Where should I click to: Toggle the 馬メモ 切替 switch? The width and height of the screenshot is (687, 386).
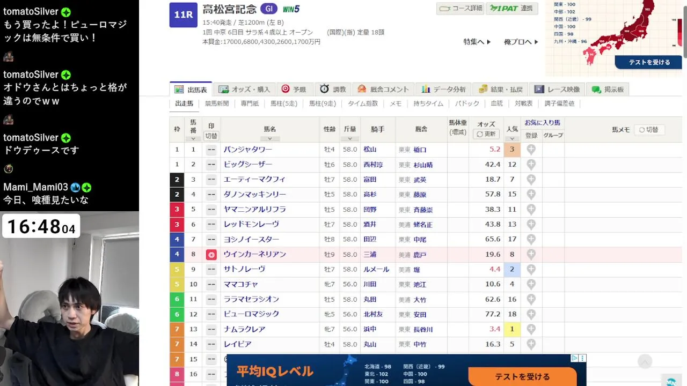649,130
